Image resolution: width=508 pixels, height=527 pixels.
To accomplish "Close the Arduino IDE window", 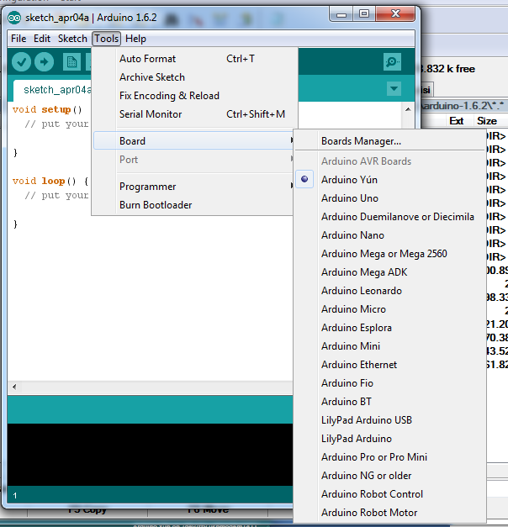I will tap(394, 13).
